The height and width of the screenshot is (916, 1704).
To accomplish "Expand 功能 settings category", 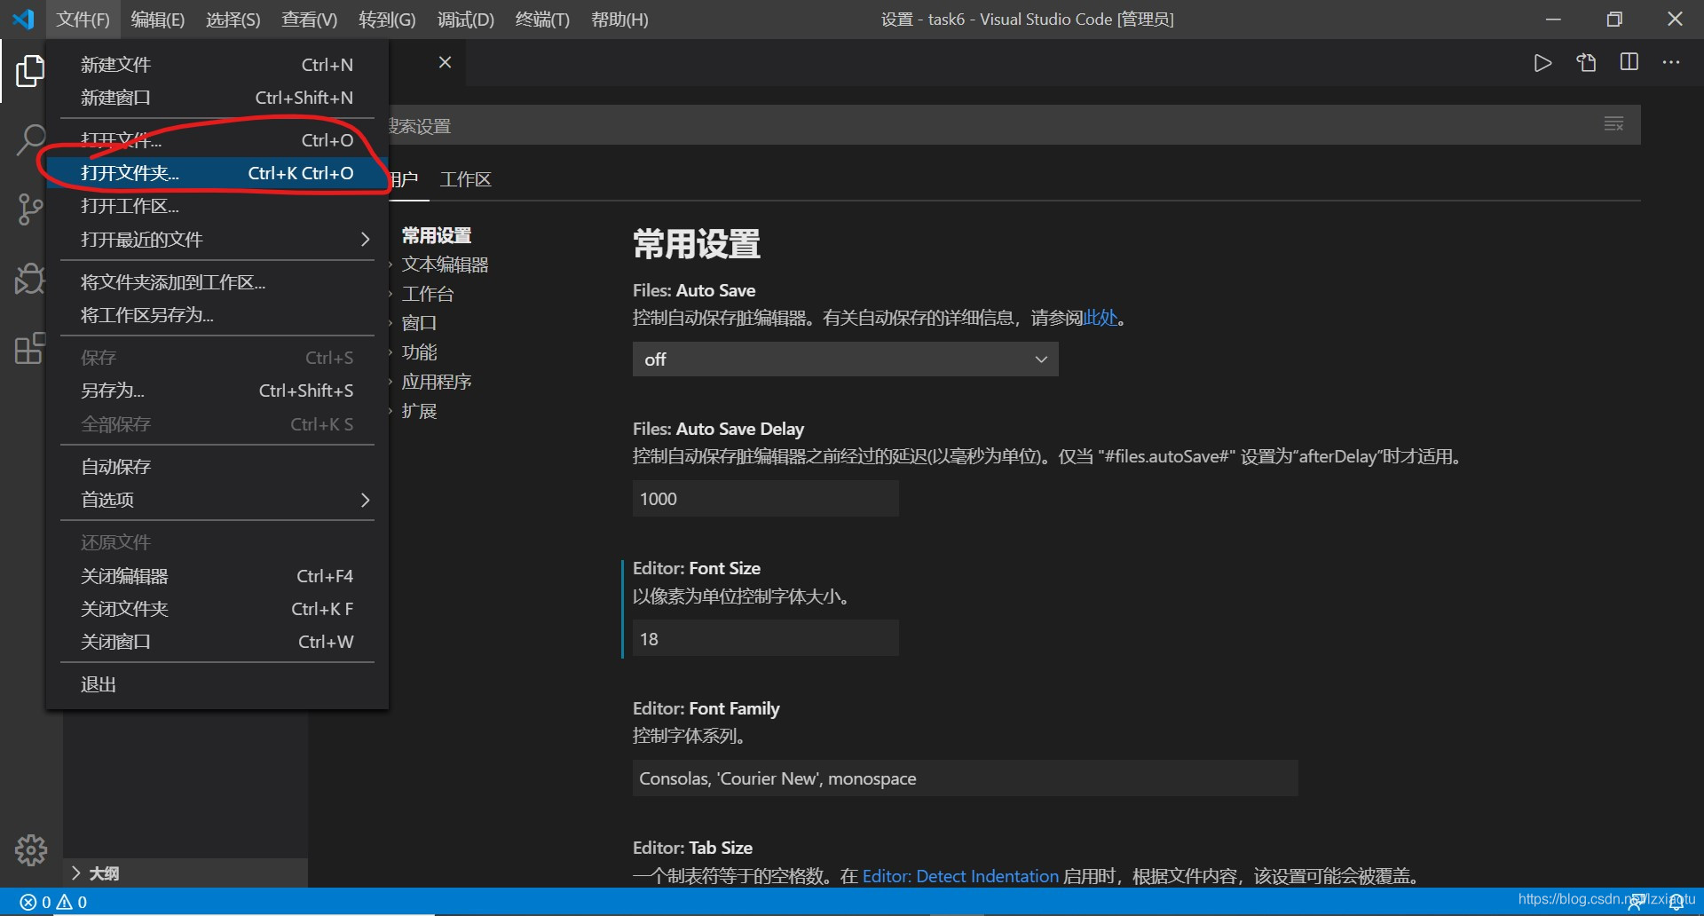I will tap(419, 352).
